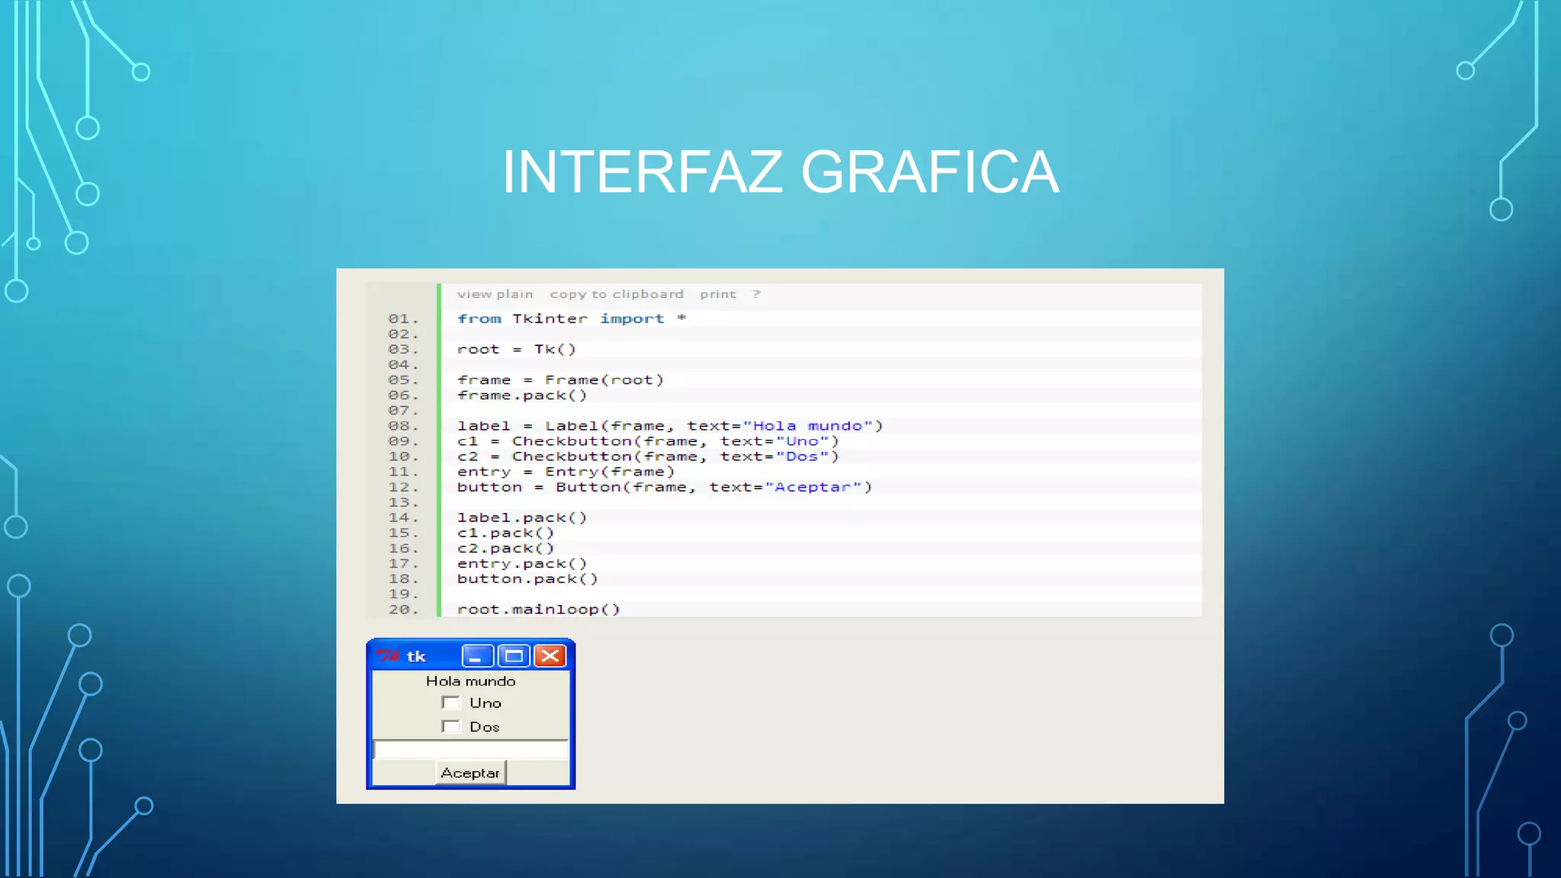Viewport: 1561px width, 878px height.
Task: Click the text entry field in tk window
Action: [x=471, y=749]
